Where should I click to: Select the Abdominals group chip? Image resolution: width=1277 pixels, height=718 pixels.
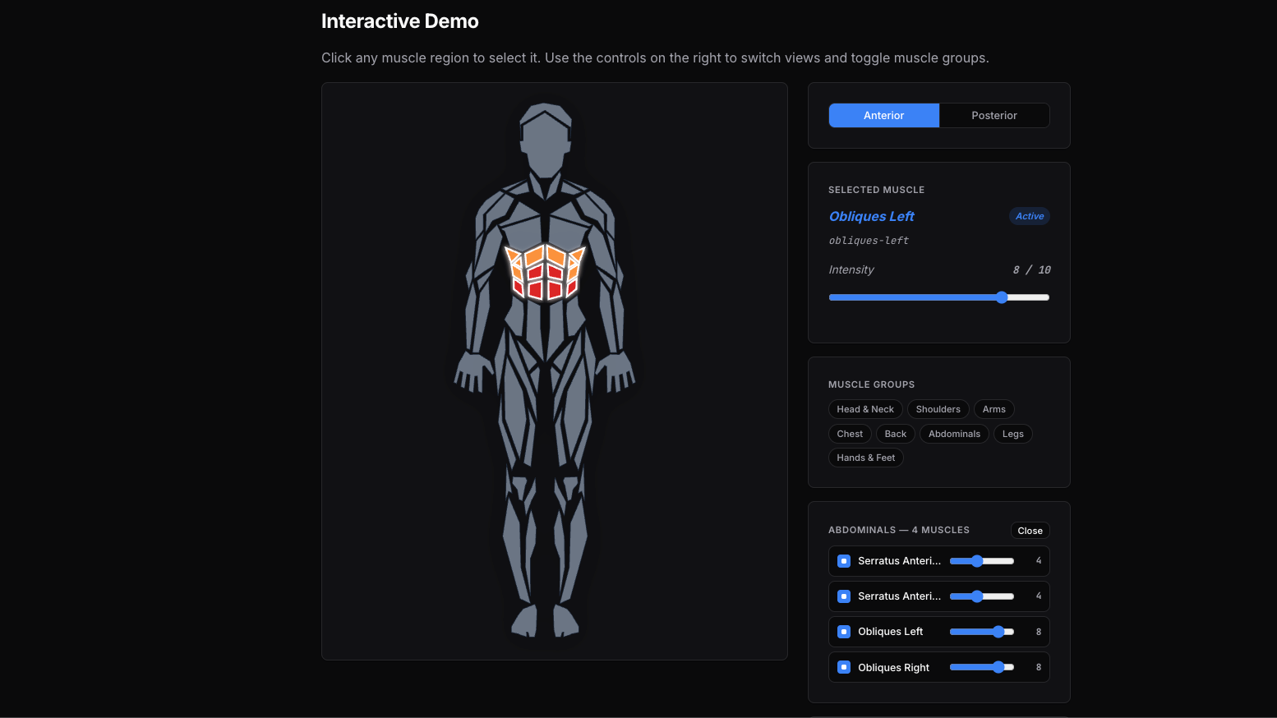tap(953, 433)
